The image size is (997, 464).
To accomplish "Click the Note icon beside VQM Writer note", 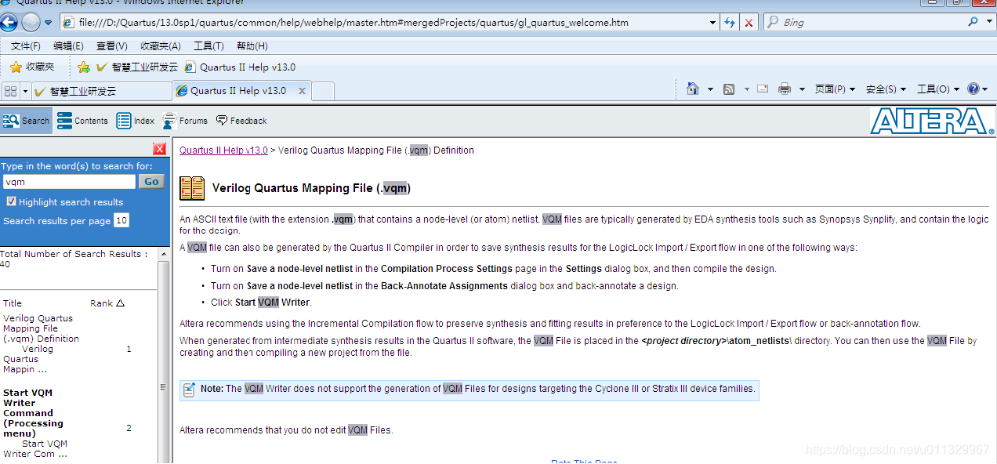I will click(189, 389).
